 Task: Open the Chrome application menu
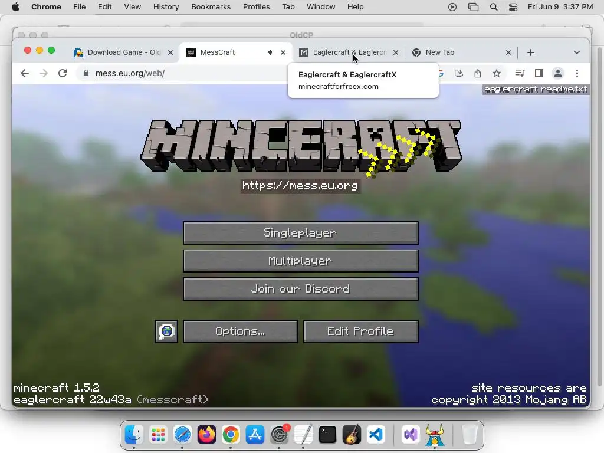tap(46, 7)
